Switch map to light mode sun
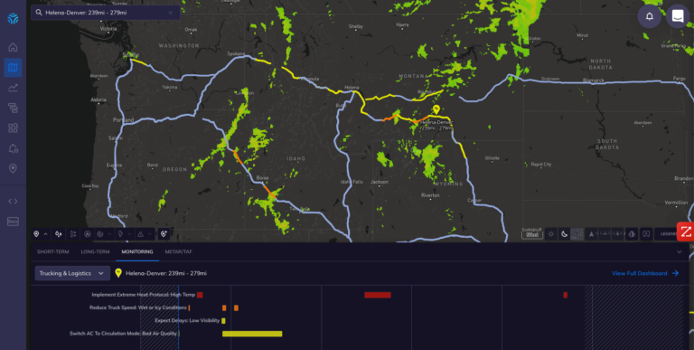The height and width of the screenshot is (350, 694). (x=550, y=234)
